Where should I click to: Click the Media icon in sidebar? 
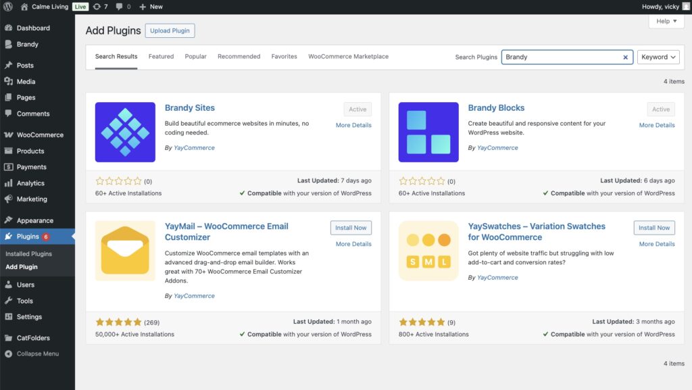8,81
